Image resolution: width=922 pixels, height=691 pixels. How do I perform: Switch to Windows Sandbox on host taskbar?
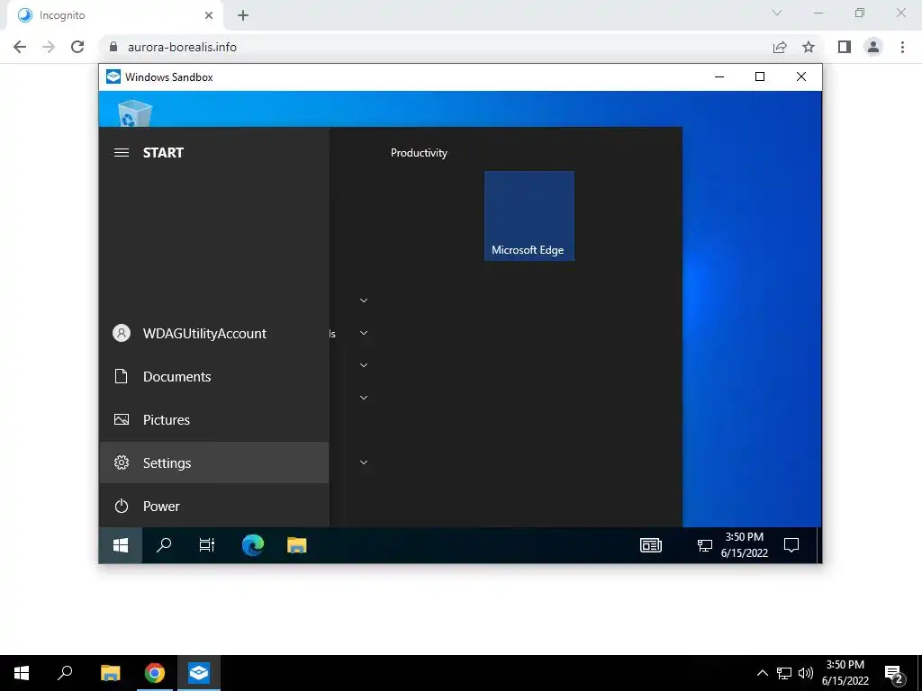pyautogui.click(x=199, y=673)
